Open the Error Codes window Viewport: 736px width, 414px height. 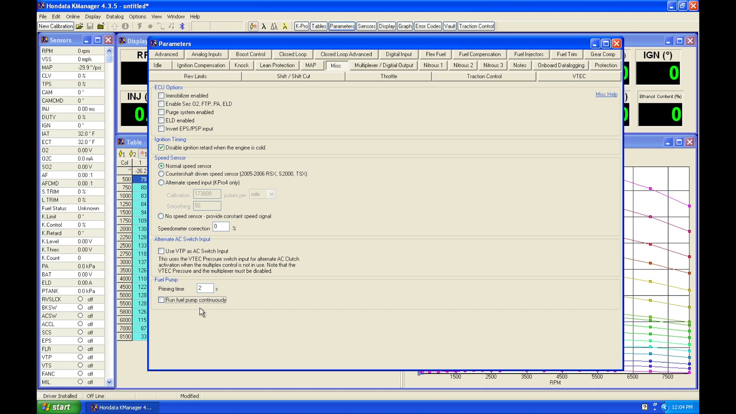click(x=428, y=26)
